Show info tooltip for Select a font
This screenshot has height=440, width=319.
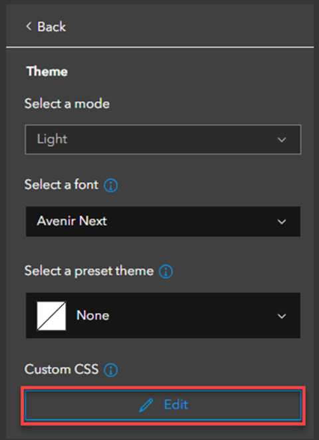pyautogui.click(x=111, y=185)
